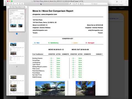Viewport: 132px width, 99px height.
Task: Click the 'Move In / Move Out Comparison Report' heading
Action: [53, 11]
